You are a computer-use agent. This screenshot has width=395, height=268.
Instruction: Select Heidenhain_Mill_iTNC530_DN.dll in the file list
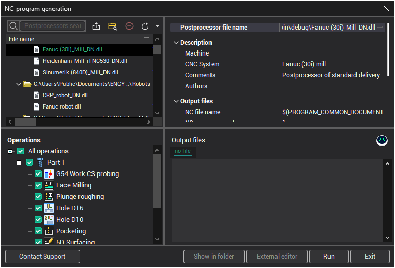coord(85,61)
